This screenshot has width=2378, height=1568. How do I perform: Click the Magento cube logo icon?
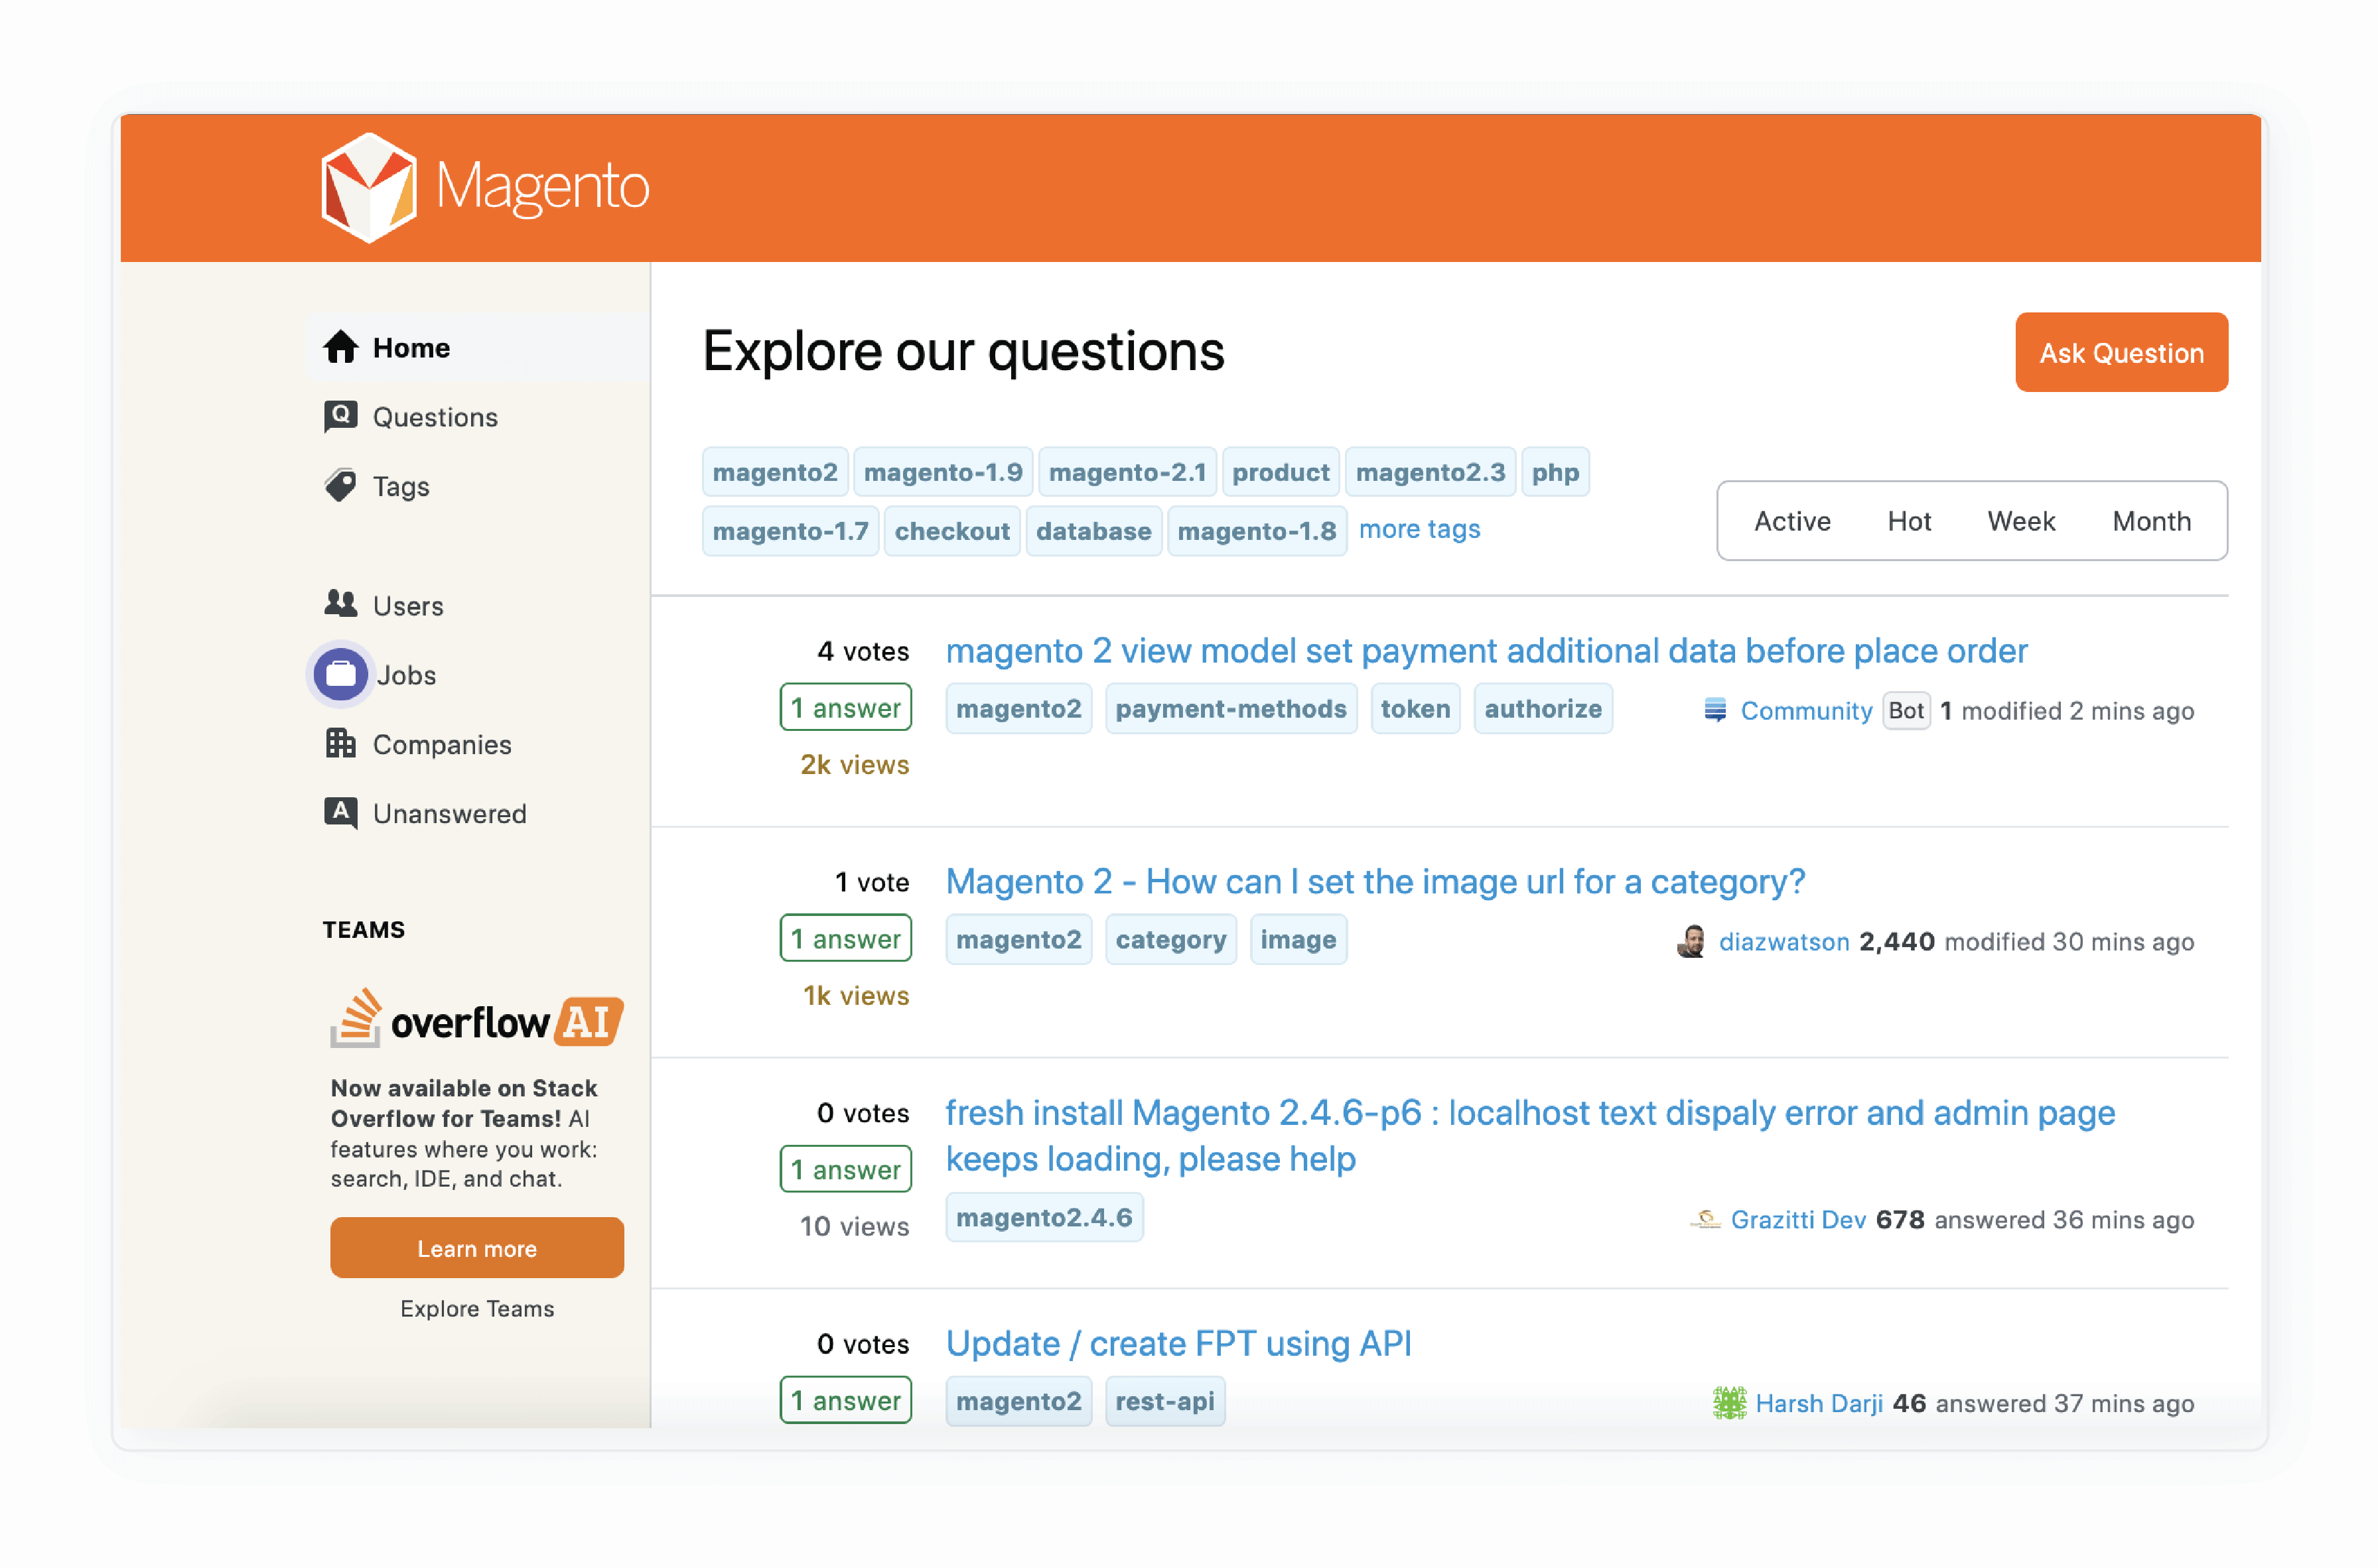(368, 188)
